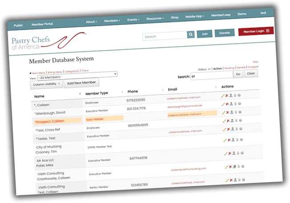This screenshot has height=203, width=290.
Task: Click Go next to member search
Action: [238, 74]
